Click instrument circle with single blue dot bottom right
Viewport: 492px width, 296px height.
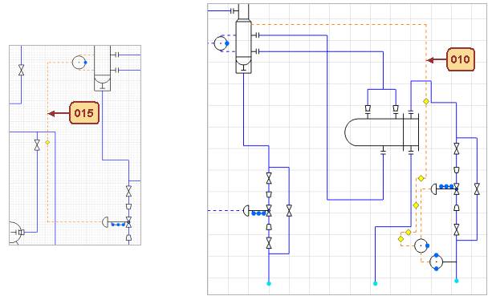[x=421, y=245]
